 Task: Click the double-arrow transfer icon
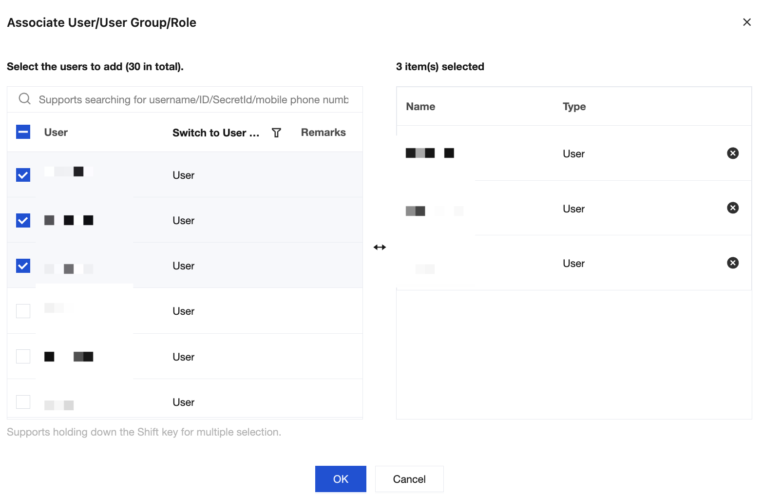tap(380, 248)
